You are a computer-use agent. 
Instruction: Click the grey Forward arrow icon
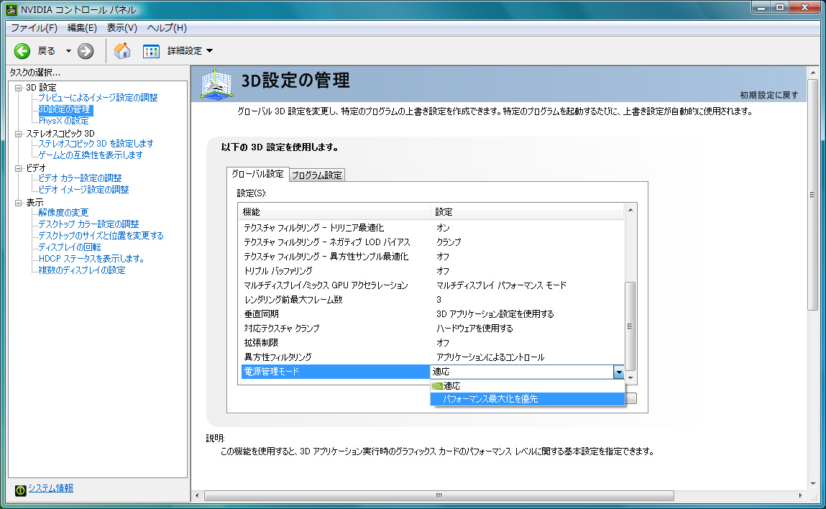(x=86, y=51)
